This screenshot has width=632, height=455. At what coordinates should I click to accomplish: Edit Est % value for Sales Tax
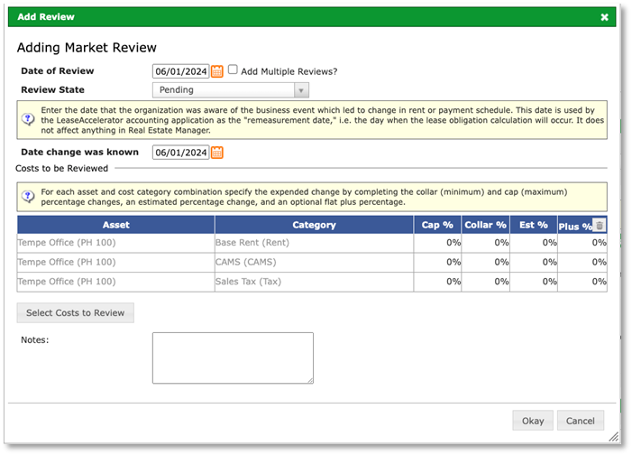coord(533,282)
